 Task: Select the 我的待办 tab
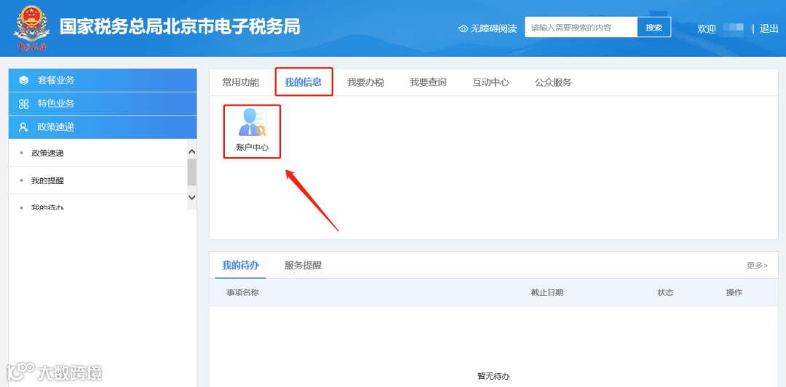(241, 266)
